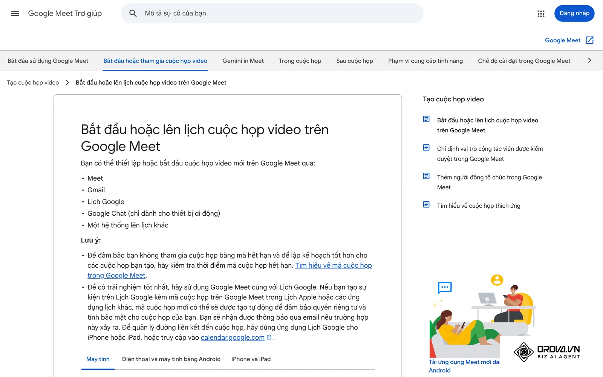
Task: Click the Google Meet external link icon
Action: 590,40
